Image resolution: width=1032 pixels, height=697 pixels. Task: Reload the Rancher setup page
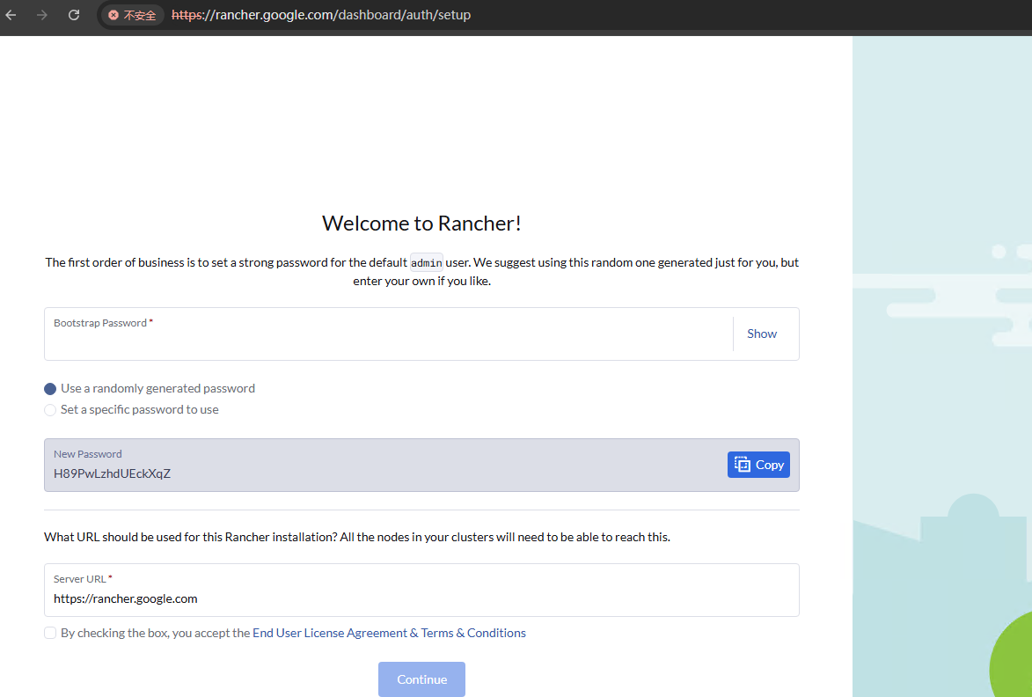click(74, 15)
